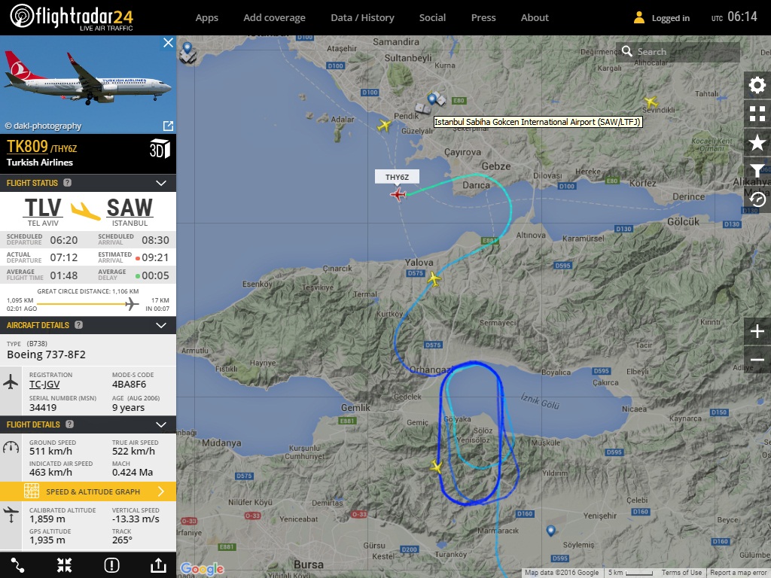Open the Apps menu
Screen dimensions: 771x578
pyautogui.click(x=206, y=18)
